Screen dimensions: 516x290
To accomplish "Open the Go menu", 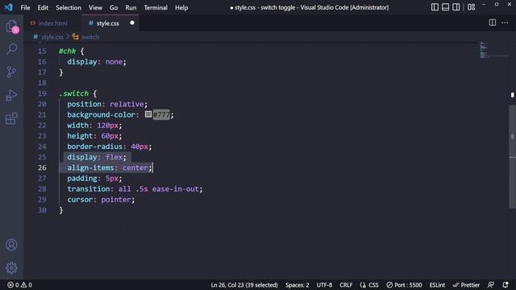I will tap(114, 7).
